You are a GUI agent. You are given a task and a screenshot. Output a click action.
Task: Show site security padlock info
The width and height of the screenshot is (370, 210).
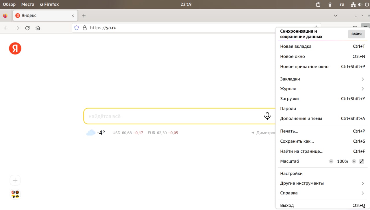tap(85, 28)
